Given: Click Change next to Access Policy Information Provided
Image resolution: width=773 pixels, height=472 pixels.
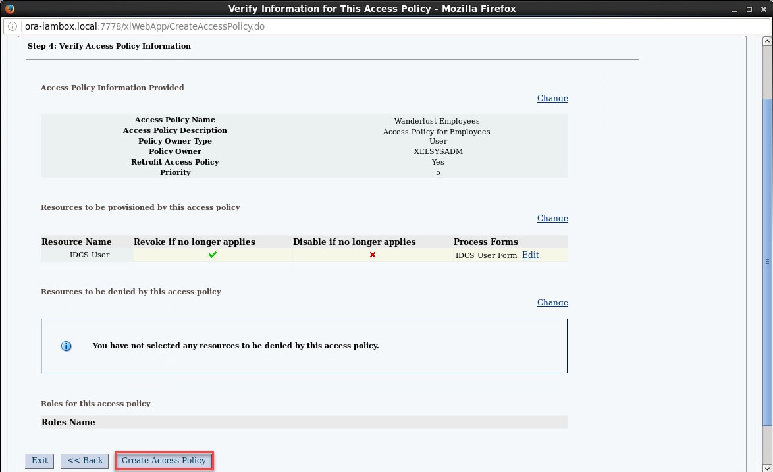Looking at the screenshot, I should point(552,98).
